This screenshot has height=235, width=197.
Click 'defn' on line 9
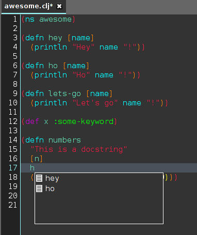[35, 93]
